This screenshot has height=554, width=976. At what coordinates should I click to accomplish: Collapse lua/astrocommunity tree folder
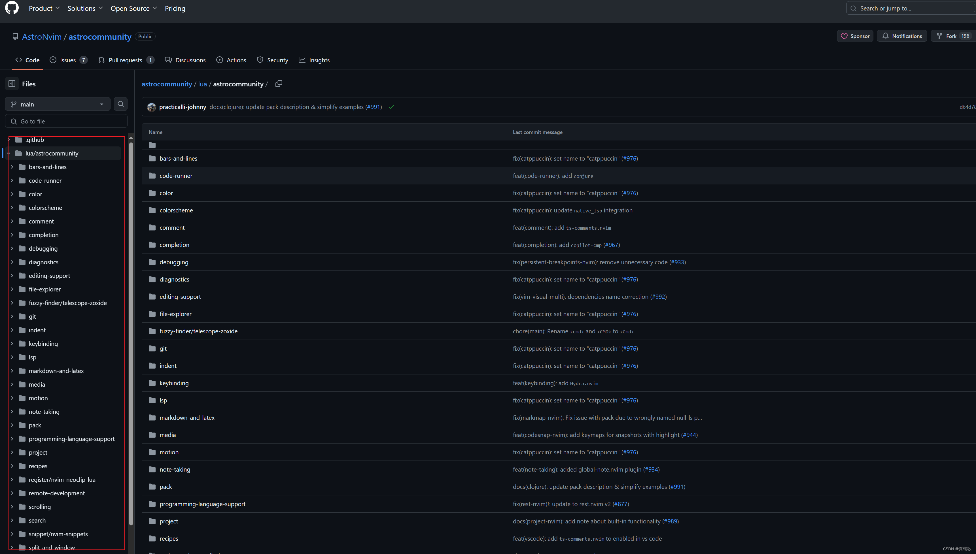(9, 153)
